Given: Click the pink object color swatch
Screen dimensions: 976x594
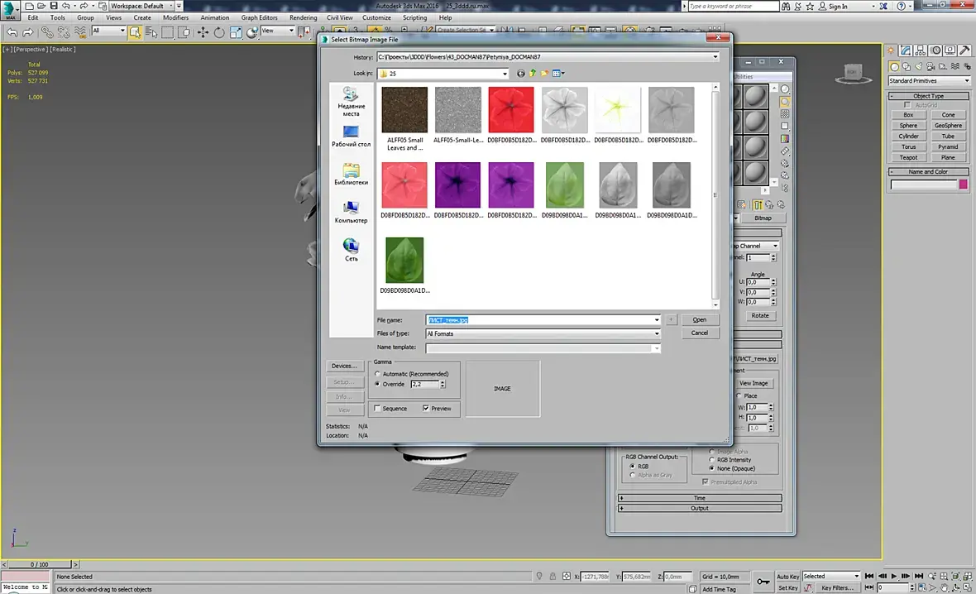Looking at the screenshot, I should pos(963,184).
